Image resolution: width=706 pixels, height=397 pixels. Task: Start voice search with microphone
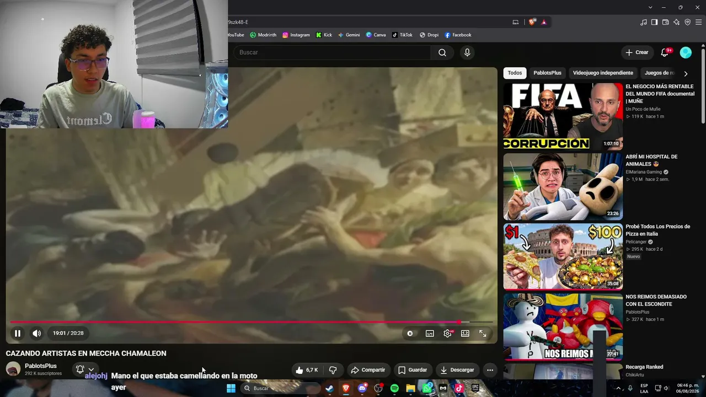point(467,52)
